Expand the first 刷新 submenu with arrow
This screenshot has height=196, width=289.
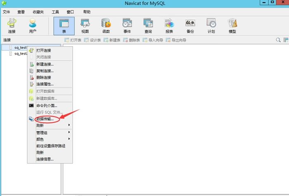coord(50,125)
